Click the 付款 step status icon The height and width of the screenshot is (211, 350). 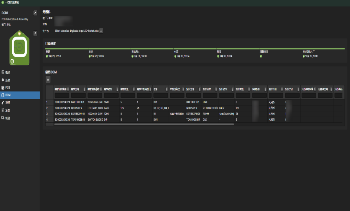click(x=175, y=56)
